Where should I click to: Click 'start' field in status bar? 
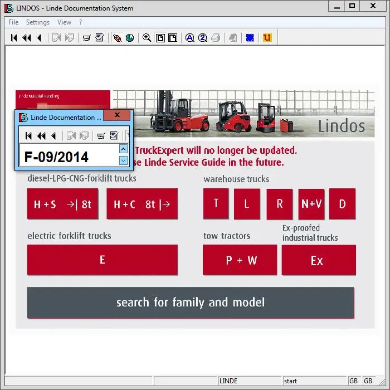[314, 381]
